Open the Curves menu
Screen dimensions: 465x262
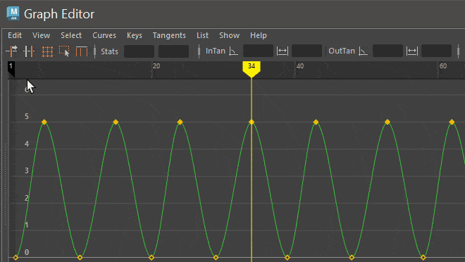tap(104, 35)
